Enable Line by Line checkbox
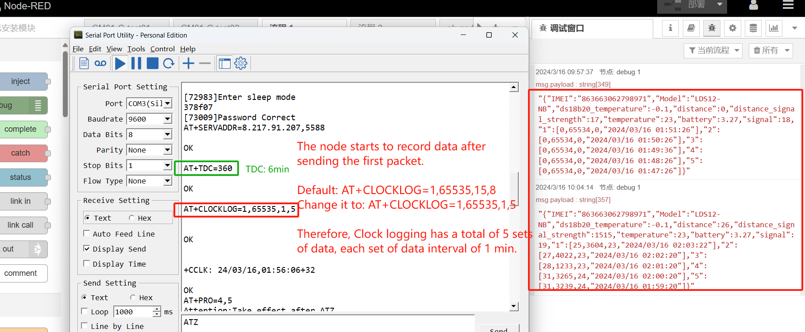Viewport: 805px width, 332px height. click(85, 326)
